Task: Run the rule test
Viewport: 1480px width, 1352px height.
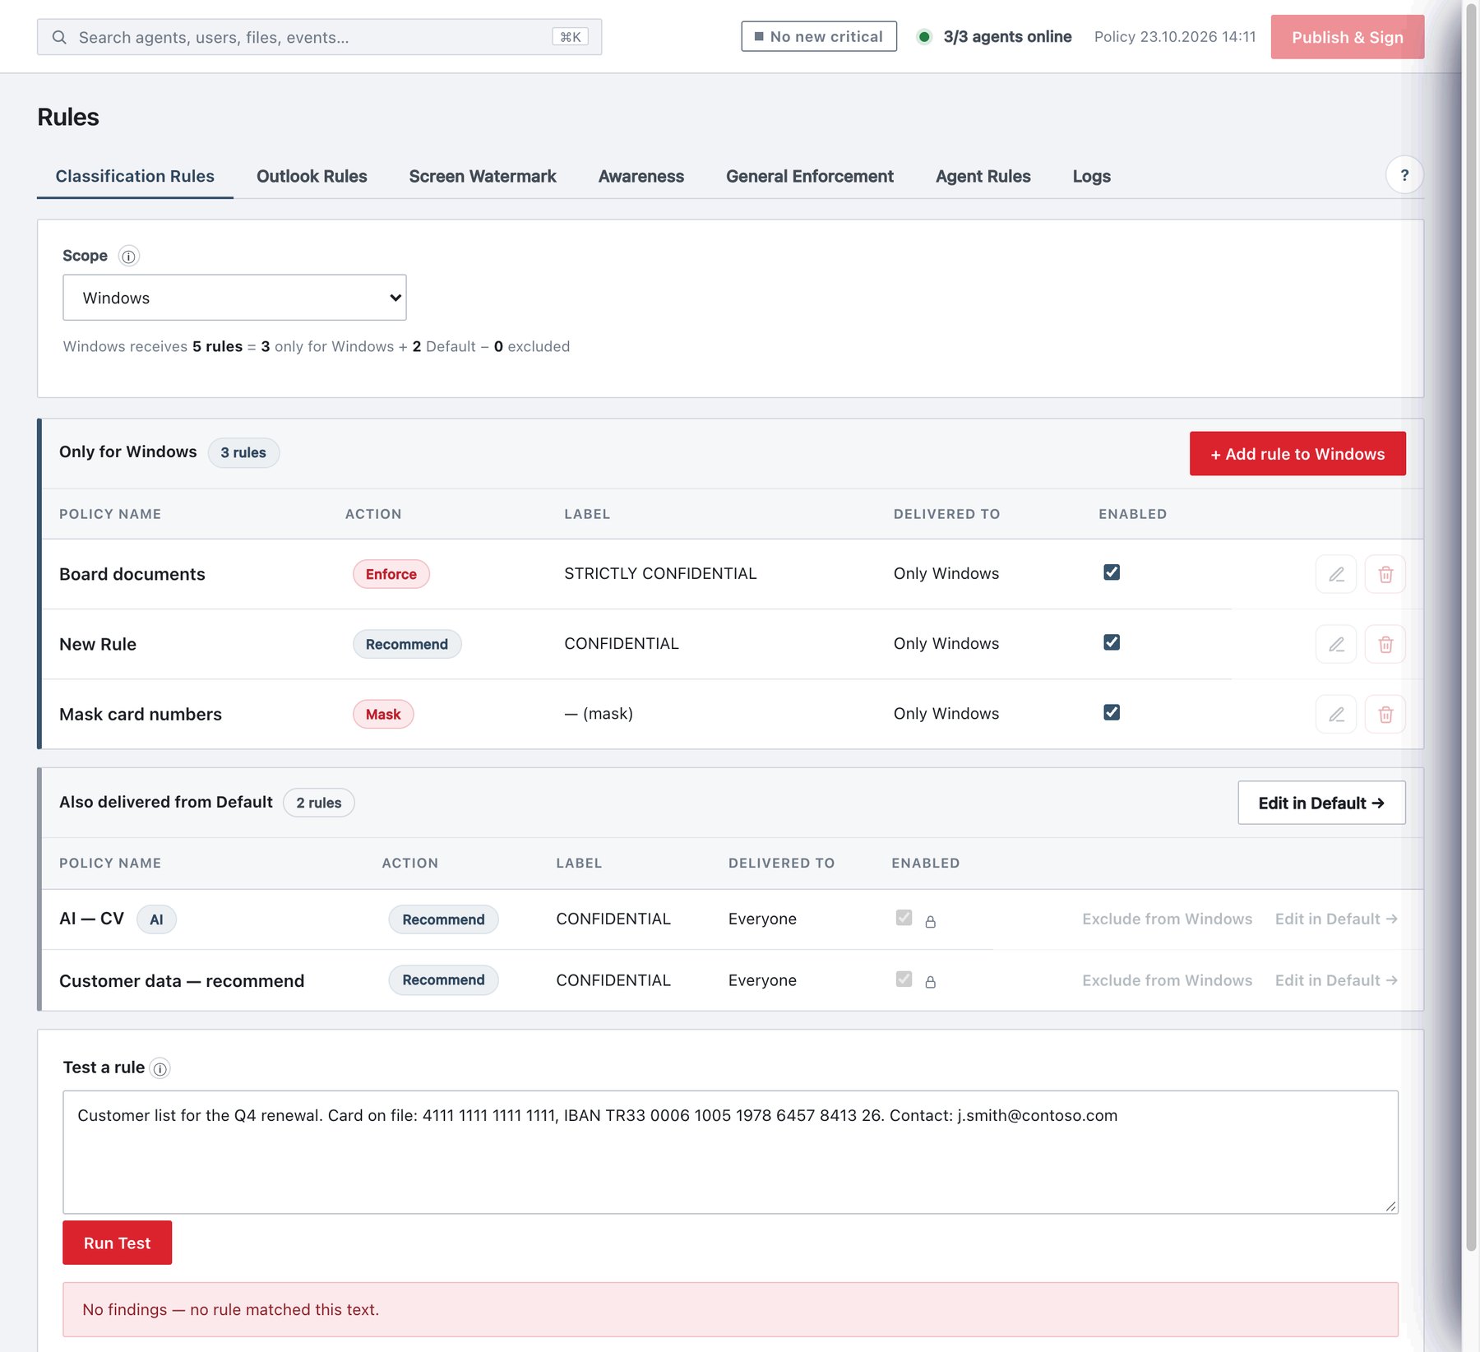Action: pos(117,1243)
